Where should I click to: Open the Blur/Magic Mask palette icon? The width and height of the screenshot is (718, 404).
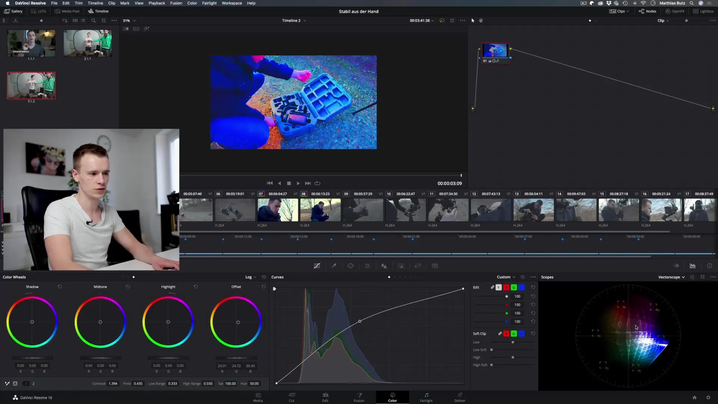pos(384,266)
